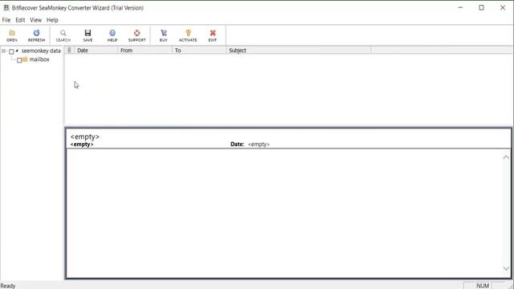Open the Search tool

pyautogui.click(x=63, y=35)
